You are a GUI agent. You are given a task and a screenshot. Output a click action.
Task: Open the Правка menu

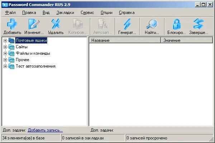[29, 13]
